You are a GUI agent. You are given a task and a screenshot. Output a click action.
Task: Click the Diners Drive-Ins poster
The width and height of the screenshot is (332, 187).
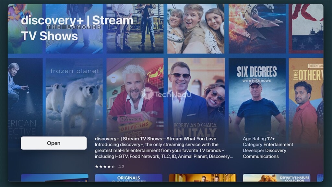(135, 97)
